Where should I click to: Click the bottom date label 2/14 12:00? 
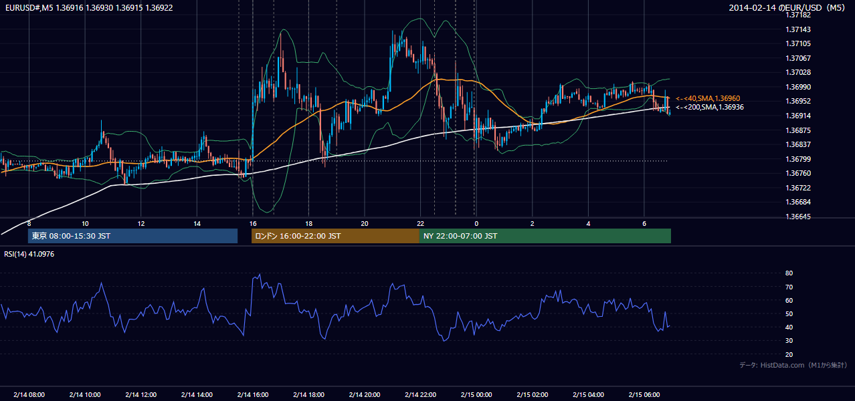[x=140, y=395]
